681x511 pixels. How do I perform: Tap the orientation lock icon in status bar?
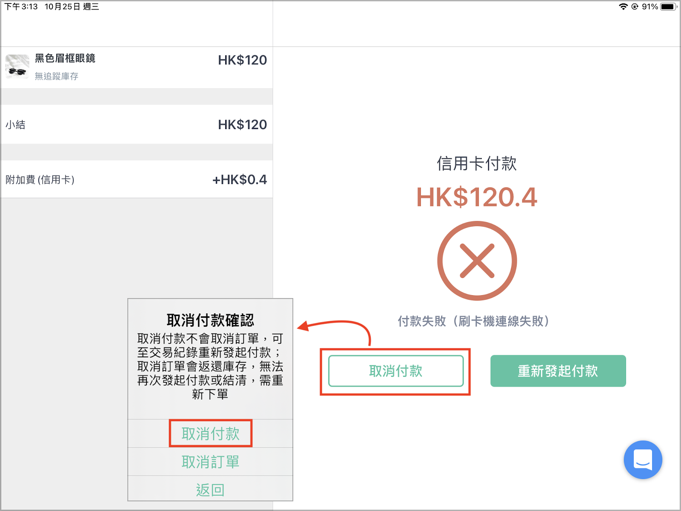coord(635,6)
